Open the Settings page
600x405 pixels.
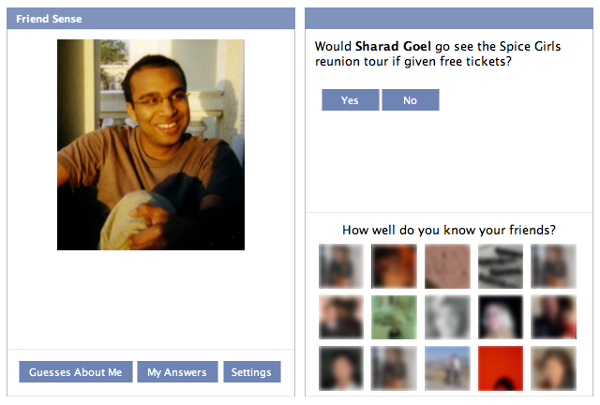(252, 371)
